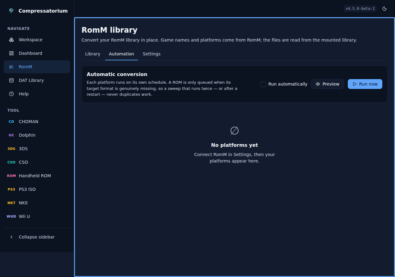The height and width of the screenshot is (277, 395).
Task: Open the Dashboard grid icon
Action: [11, 53]
